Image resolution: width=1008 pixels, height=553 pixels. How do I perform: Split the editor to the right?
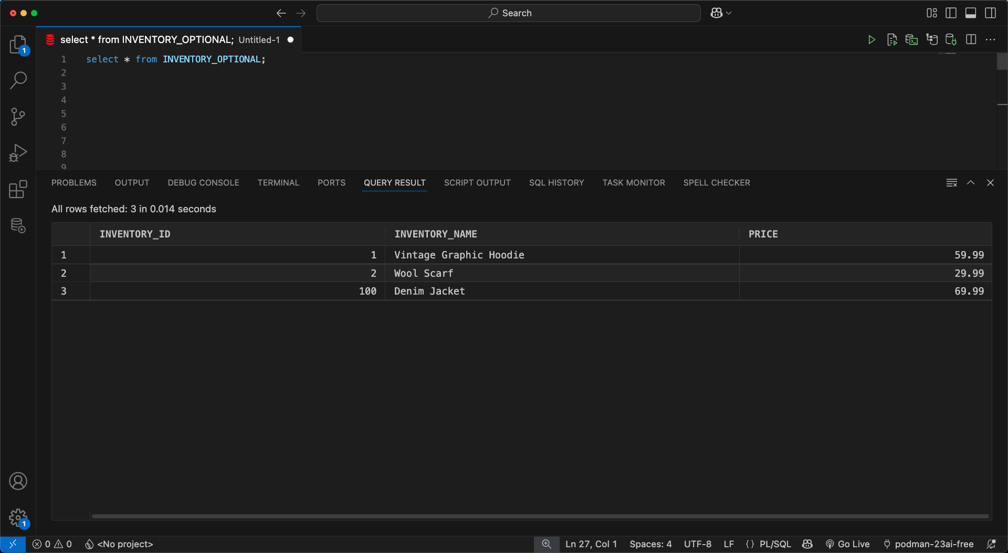tap(971, 40)
